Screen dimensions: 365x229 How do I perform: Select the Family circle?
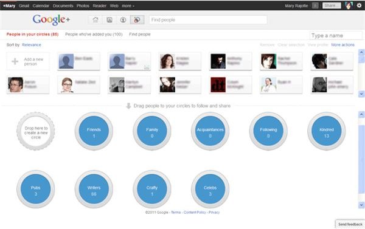(152, 131)
